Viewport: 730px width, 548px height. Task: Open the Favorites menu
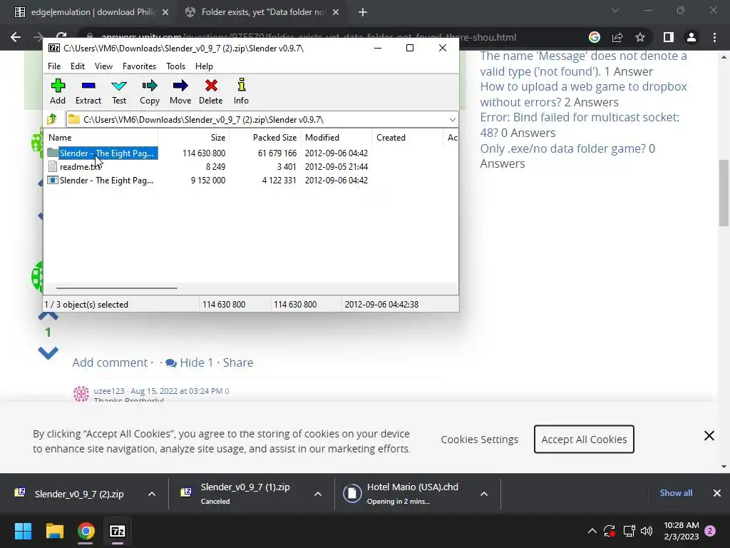coord(139,66)
